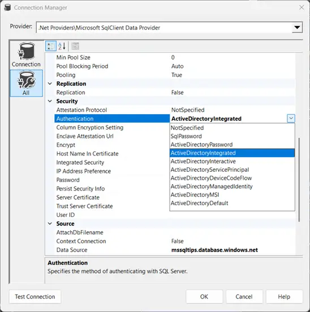Image resolution: width=310 pixels, height=312 pixels.
Task: Select Column Encryption Setting property
Action: [90, 128]
